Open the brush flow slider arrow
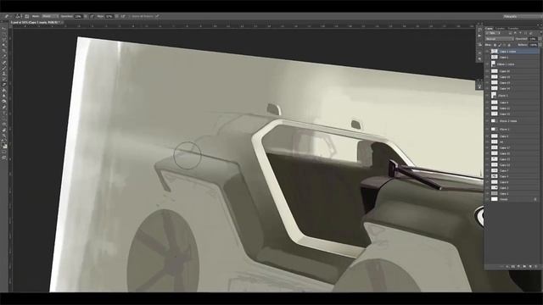The image size is (543, 305). (x=117, y=16)
